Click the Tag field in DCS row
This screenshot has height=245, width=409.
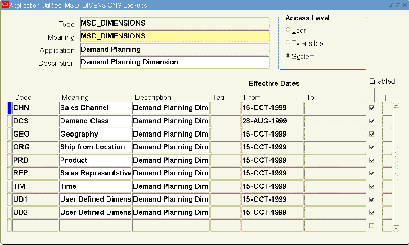(225, 121)
